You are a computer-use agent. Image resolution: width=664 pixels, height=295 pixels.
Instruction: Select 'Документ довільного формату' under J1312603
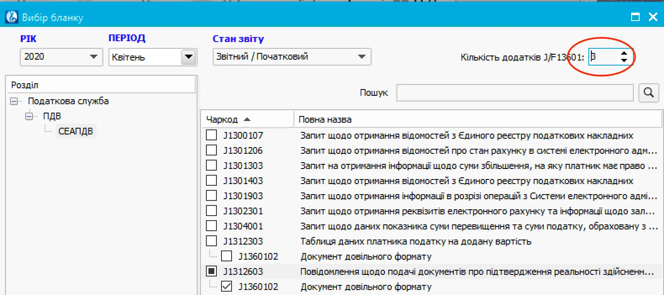[x=366, y=287]
